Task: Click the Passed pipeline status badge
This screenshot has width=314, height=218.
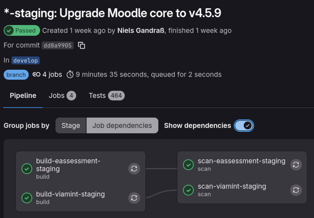Action: (21, 30)
